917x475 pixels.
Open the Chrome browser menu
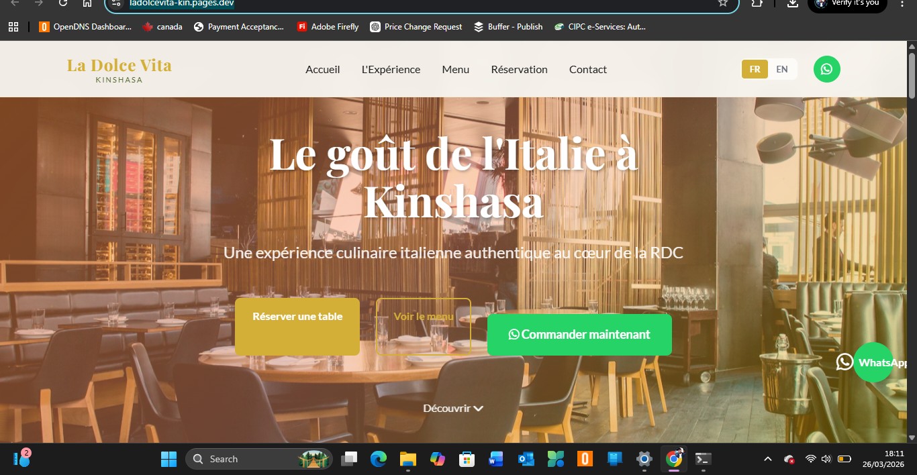tap(902, 5)
